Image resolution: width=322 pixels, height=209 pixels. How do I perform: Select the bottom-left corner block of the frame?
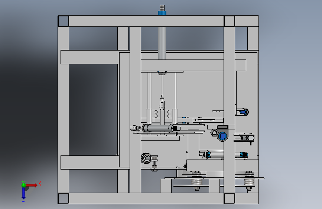pos(64,198)
